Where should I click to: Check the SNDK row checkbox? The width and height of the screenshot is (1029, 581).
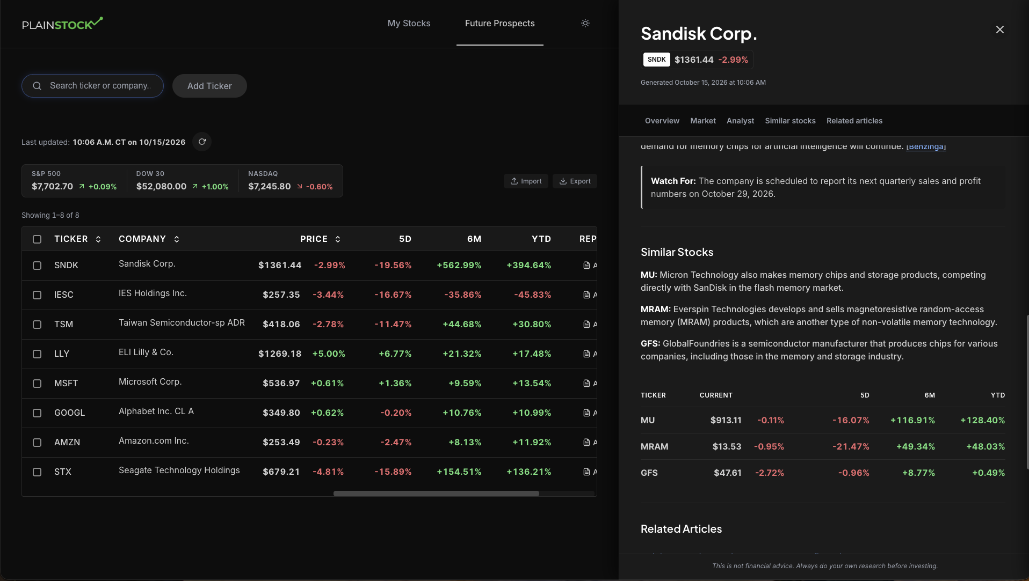pyautogui.click(x=37, y=266)
